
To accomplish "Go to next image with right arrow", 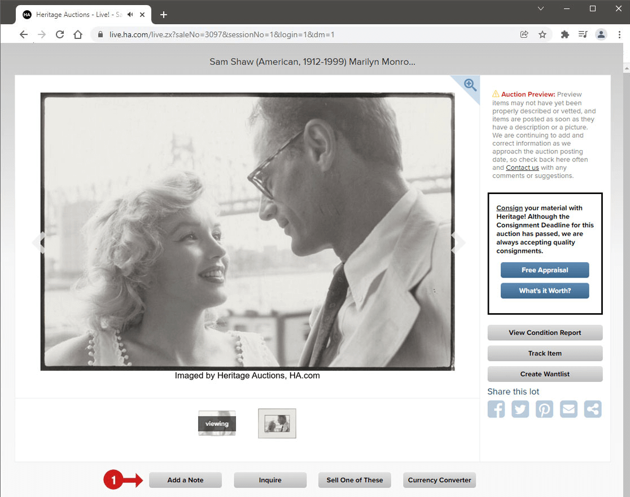I will click(x=458, y=243).
